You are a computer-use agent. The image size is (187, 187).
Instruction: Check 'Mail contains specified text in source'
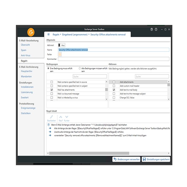click(x=52, y=82)
